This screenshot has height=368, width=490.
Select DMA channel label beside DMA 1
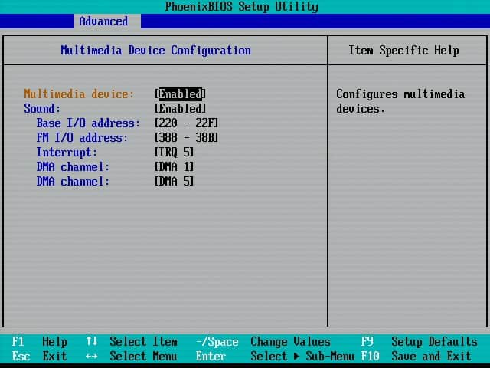click(x=73, y=167)
